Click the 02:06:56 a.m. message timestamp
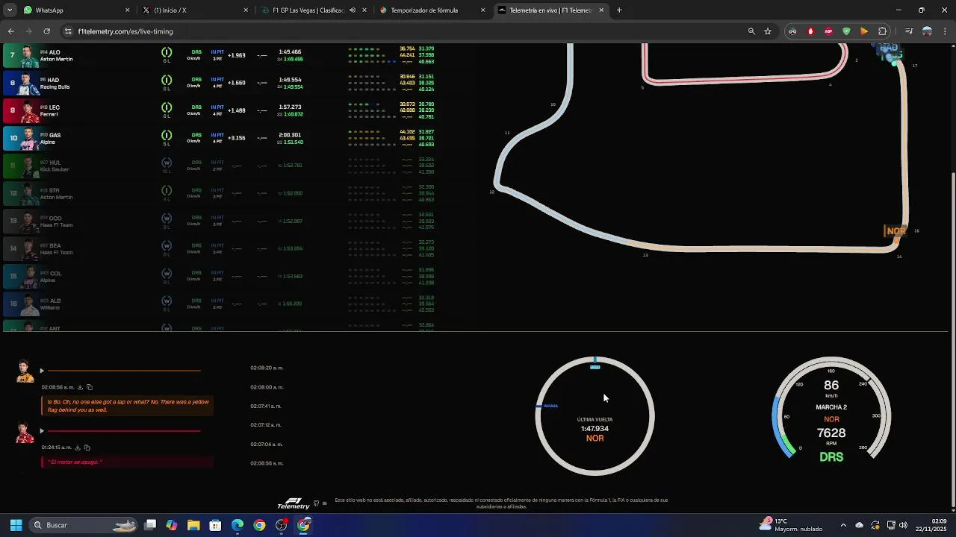956x537 pixels. tap(267, 463)
